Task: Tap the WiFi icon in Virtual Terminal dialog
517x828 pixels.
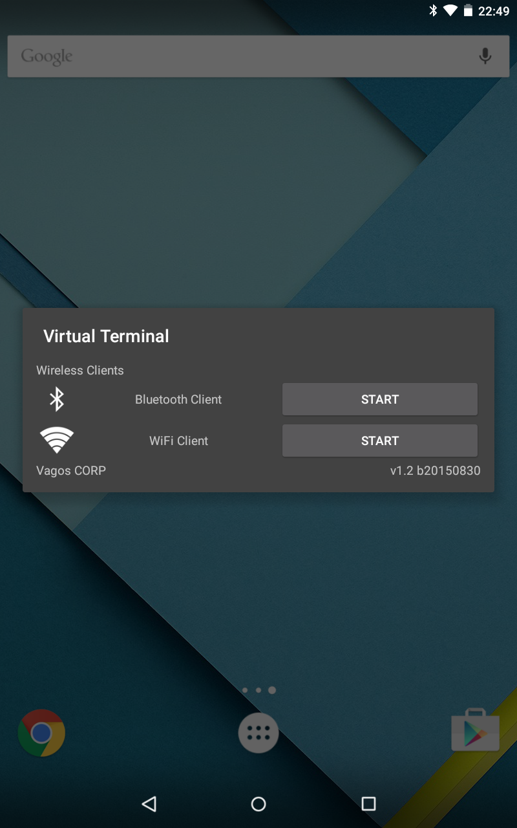Action: coord(57,441)
